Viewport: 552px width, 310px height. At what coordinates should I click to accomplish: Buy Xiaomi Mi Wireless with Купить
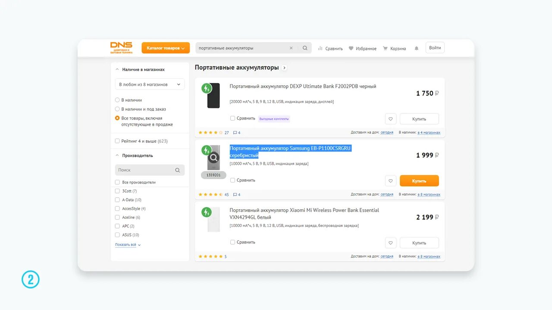(419, 243)
